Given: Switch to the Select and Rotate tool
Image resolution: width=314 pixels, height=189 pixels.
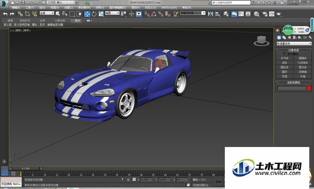Looking at the screenshot, I should pos(94,14).
